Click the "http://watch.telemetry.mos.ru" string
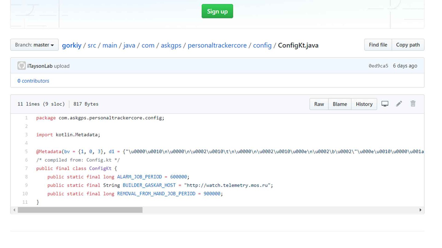This screenshot has height=248, width=442. pyautogui.click(x=227, y=185)
